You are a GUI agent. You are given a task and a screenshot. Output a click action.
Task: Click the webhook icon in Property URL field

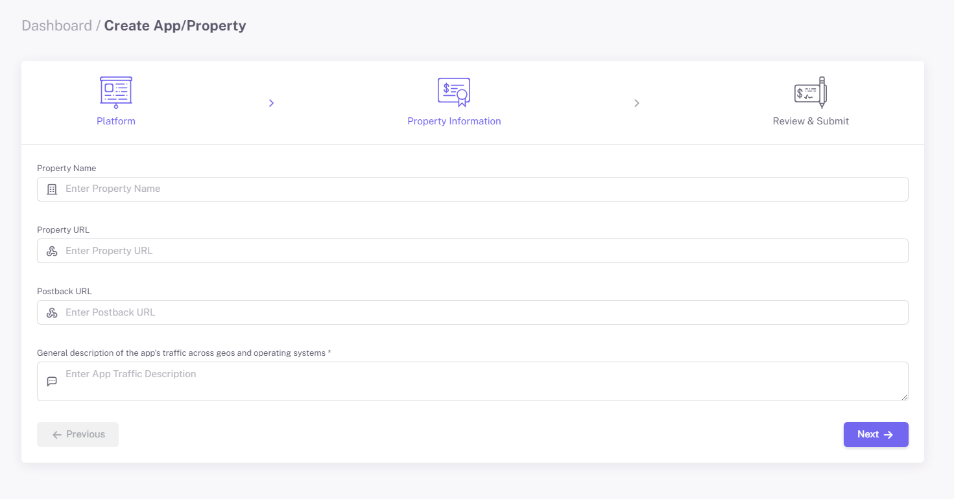pyautogui.click(x=52, y=251)
